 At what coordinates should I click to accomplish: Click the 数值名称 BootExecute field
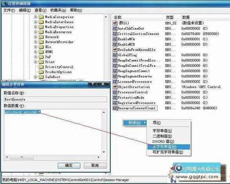click(55, 99)
